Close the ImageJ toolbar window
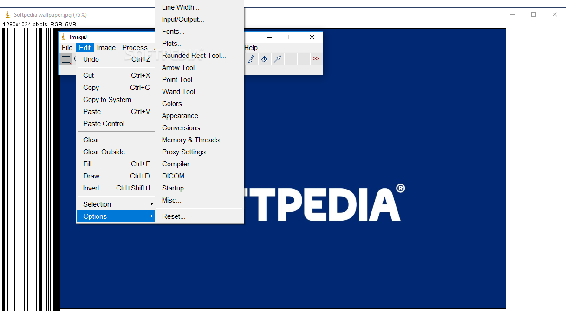This screenshot has width=566, height=311. click(x=312, y=37)
